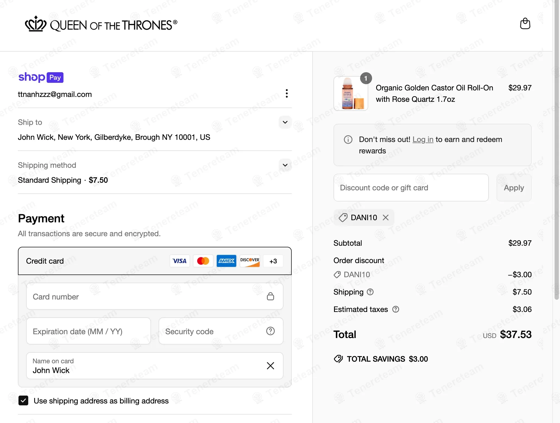The width and height of the screenshot is (560, 423).
Task: Expand the Shipping method section
Action: tap(285, 165)
